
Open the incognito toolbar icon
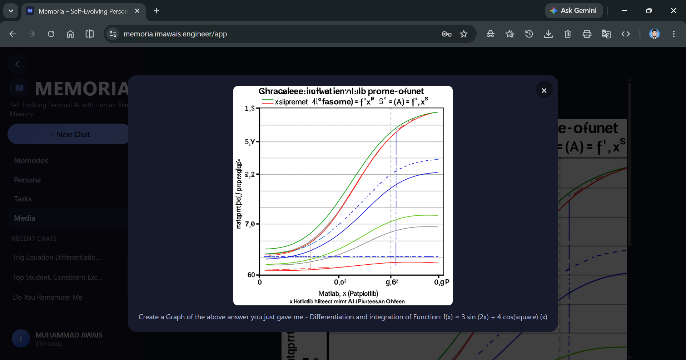(x=491, y=34)
